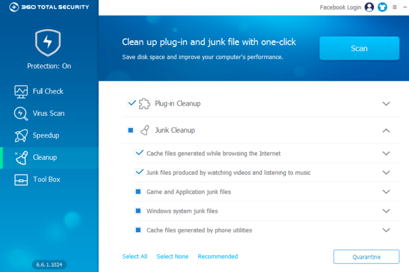
Task: Expand Windows system junk files row
Action: pos(386,211)
